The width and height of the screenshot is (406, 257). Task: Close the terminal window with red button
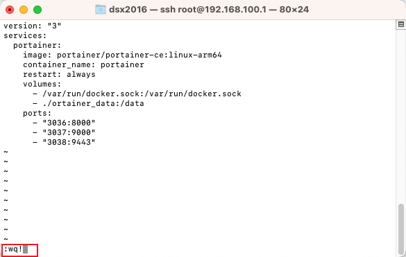pos(10,10)
